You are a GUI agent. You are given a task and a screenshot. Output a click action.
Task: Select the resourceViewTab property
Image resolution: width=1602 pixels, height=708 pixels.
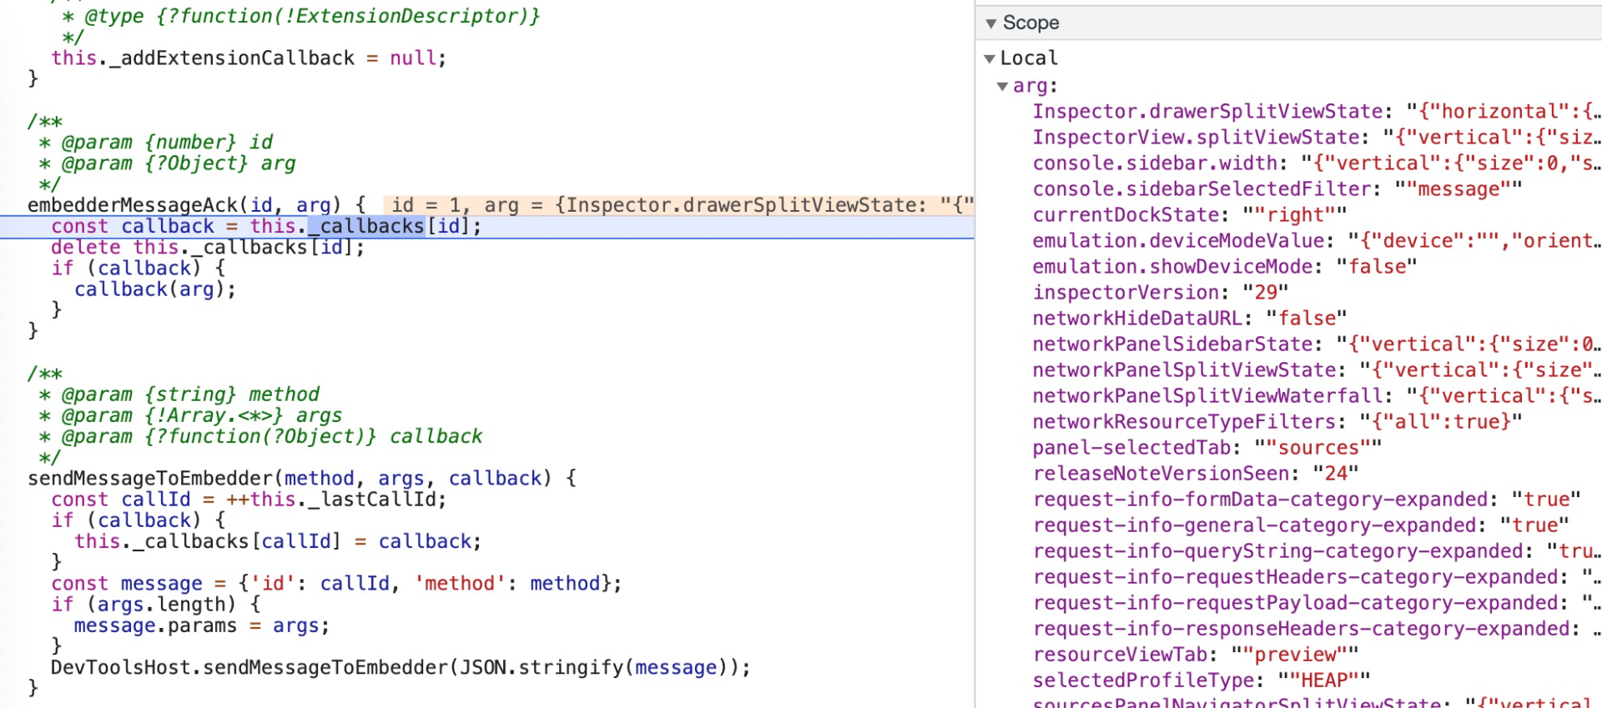[x=1120, y=655]
